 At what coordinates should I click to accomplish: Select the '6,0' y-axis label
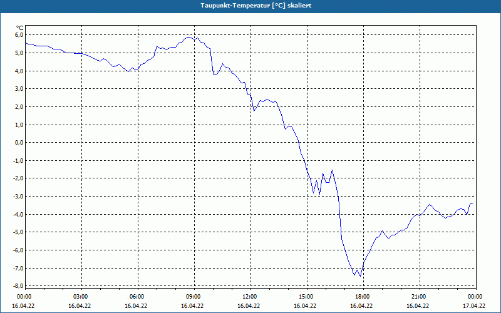tap(19, 35)
